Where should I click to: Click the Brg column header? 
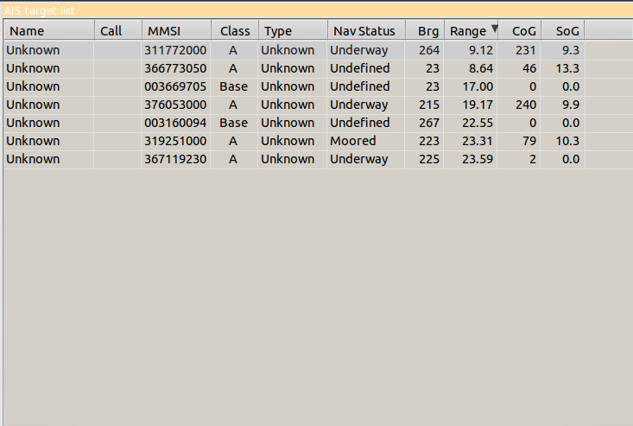click(x=427, y=31)
